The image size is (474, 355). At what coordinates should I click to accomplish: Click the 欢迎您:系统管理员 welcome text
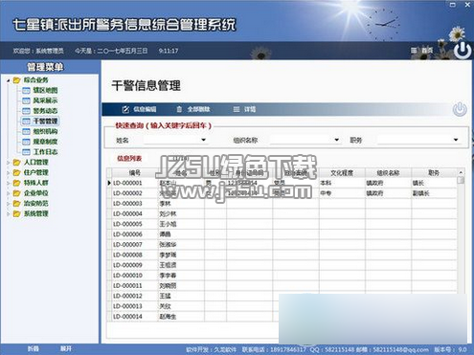(38, 51)
